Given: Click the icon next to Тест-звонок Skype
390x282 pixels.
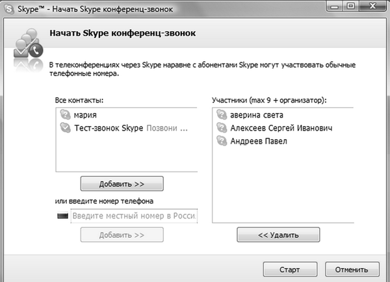Looking at the screenshot, I should [x=65, y=129].
